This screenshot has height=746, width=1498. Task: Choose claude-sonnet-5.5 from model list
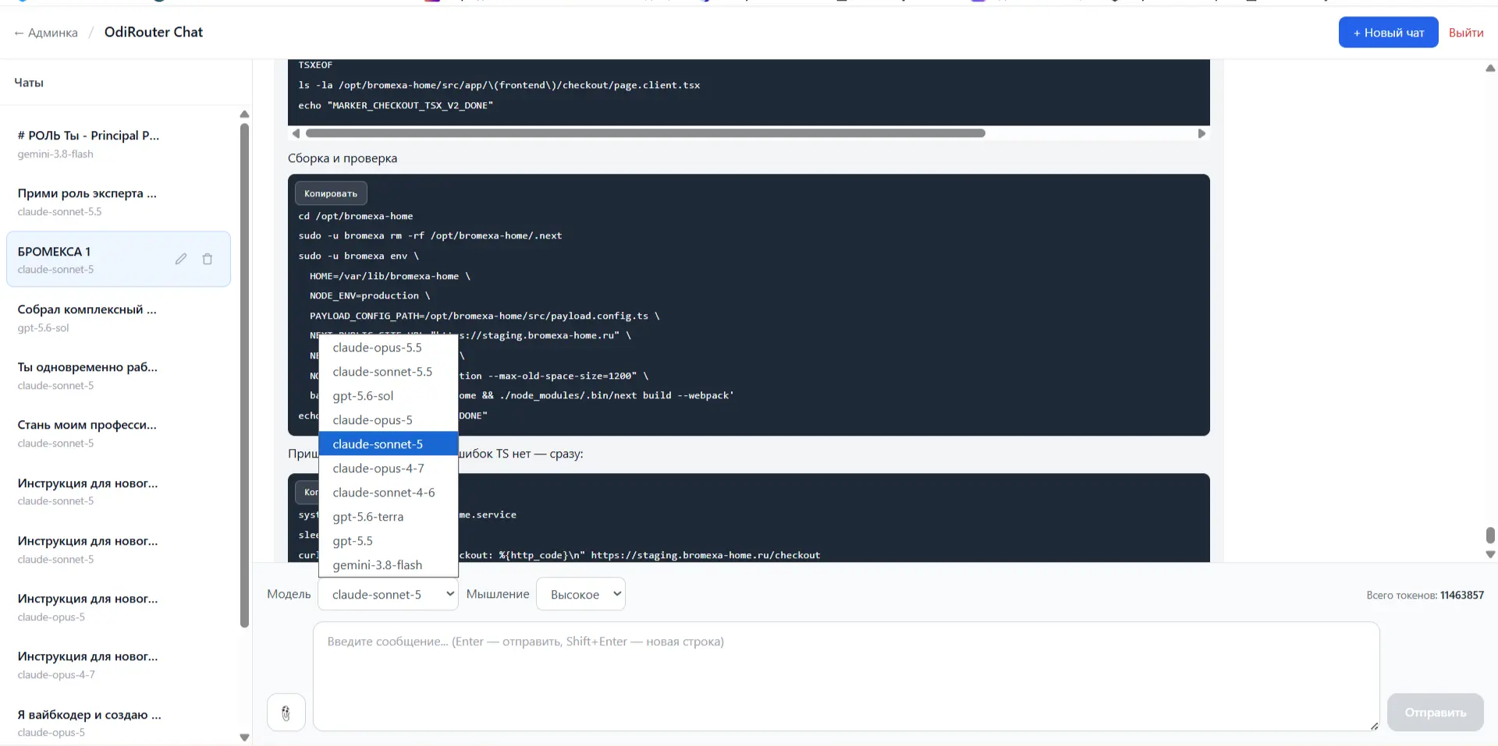[388, 372]
